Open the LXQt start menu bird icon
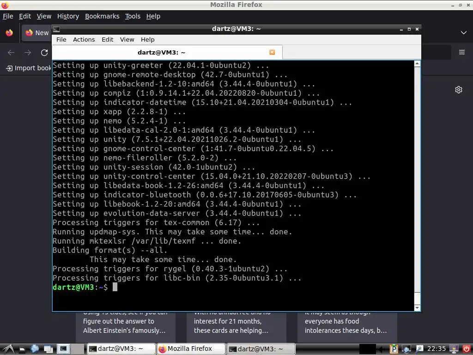 [x=8, y=349]
